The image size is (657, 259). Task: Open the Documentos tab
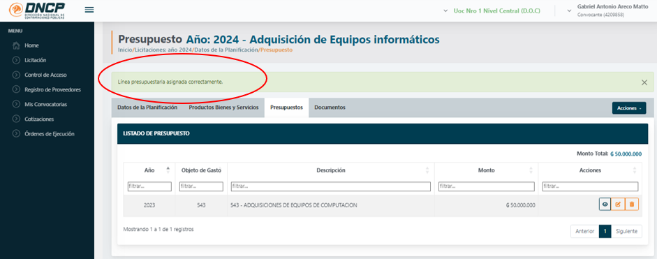click(x=330, y=108)
